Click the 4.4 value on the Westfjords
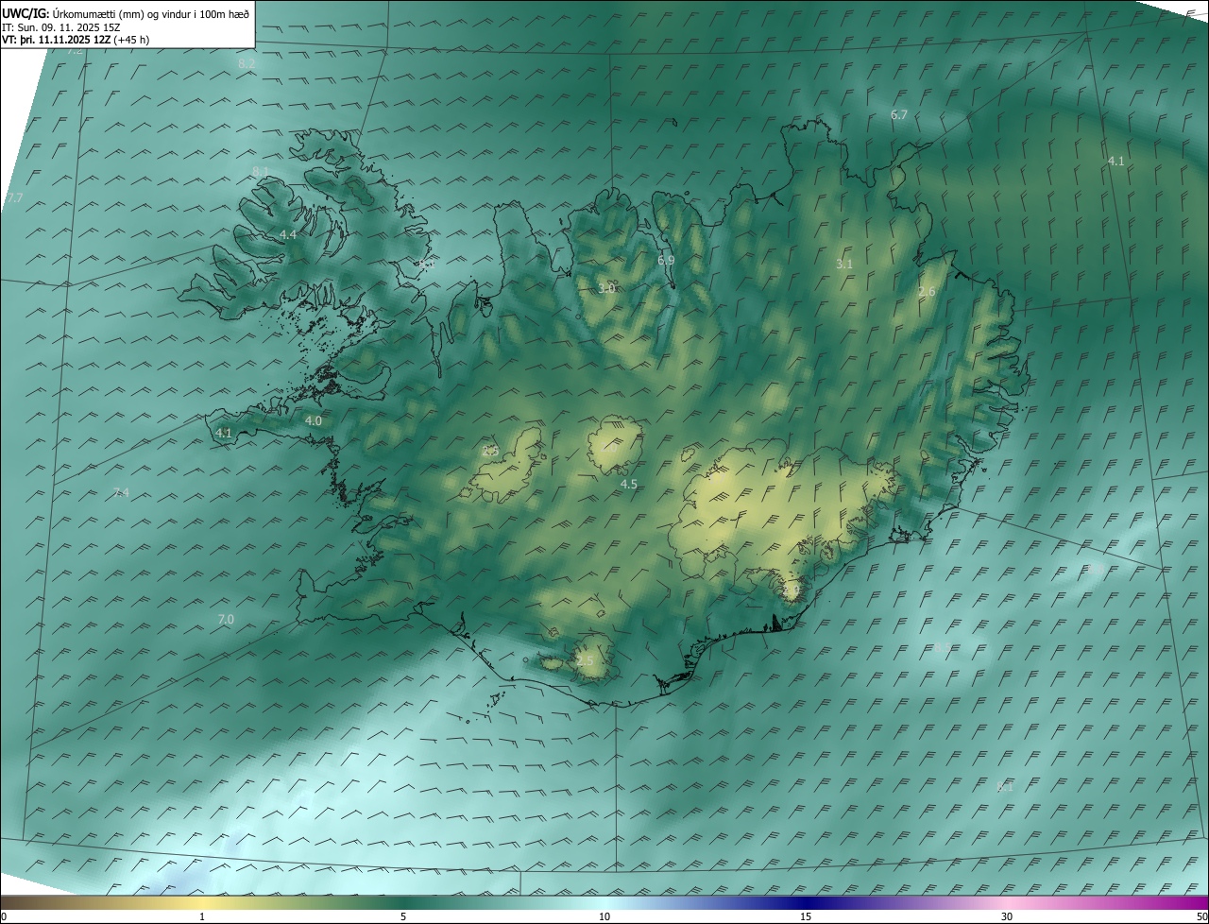1209x924 pixels. pos(288,234)
